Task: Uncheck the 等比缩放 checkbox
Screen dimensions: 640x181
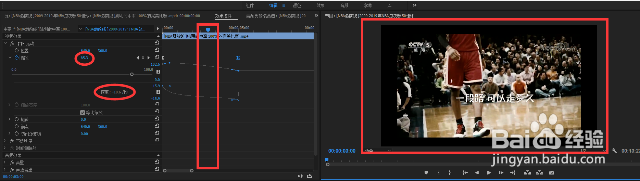Action: [x=83, y=113]
